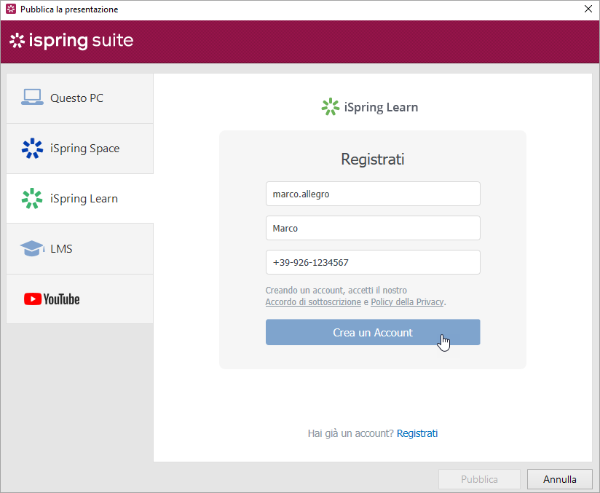The height and width of the screenshot is (493, 600).
Task: Click the title bar app icon
Action: coord(10,9)
